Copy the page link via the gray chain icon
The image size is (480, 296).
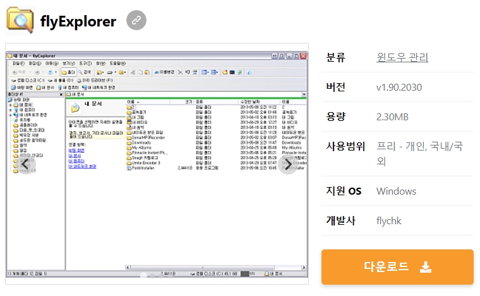[x=136, y=20]
